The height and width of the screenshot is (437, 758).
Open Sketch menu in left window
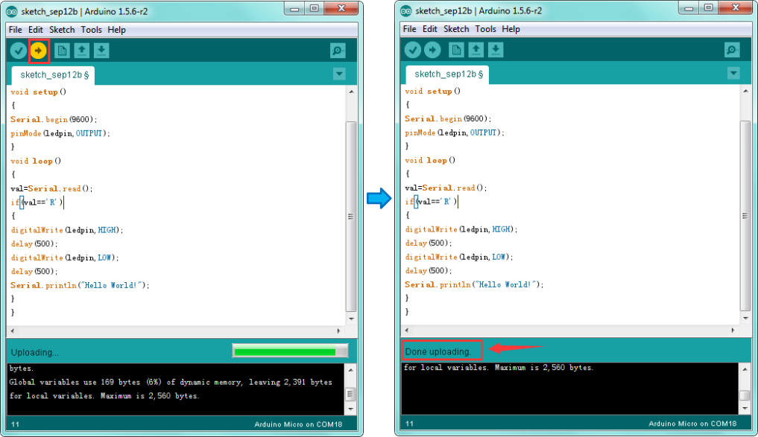(x=62, y=30)
